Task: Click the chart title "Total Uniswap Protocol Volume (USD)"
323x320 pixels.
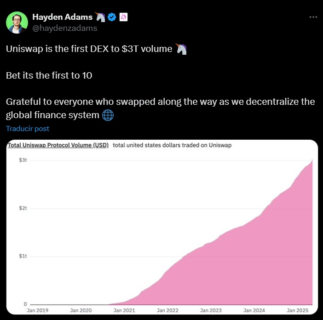Action: click(58, 145)
